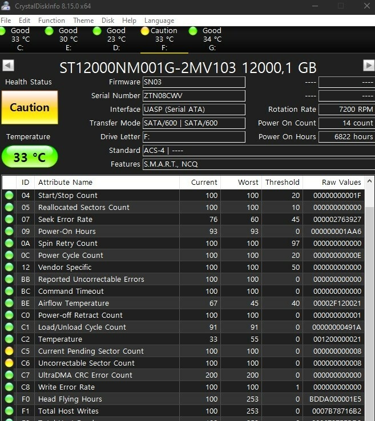Viewport: 375px width, 421px height.
Task: Click the status dot for Write Error Rate
Action: pos(9,387)
